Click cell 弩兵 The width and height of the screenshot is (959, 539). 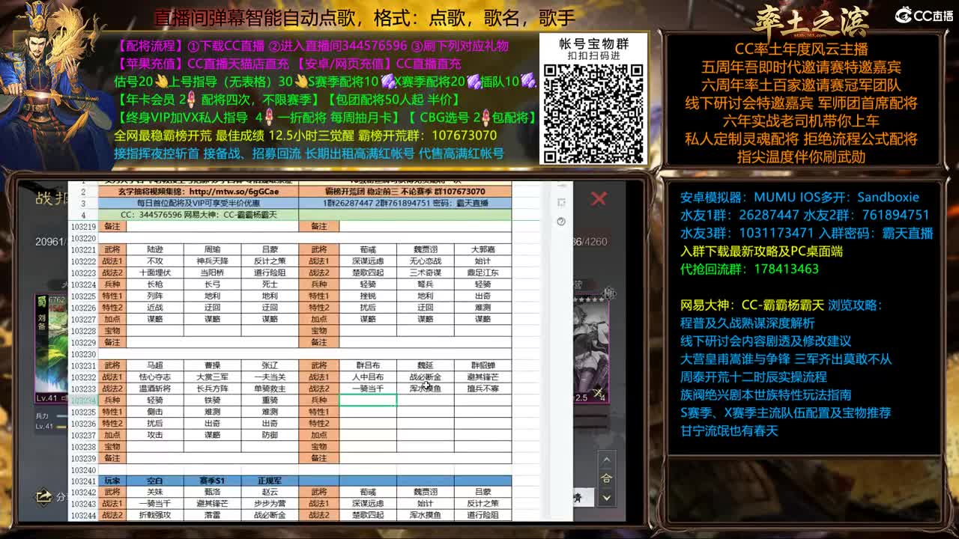tap(426, 284)
